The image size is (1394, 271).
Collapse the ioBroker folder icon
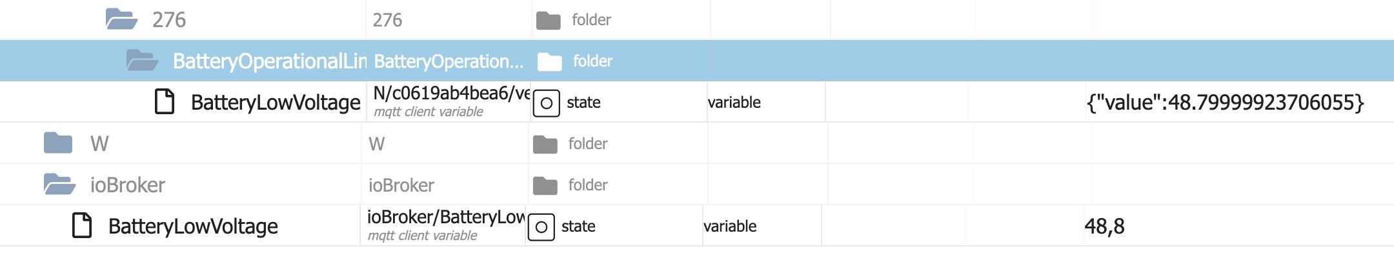[59, 185]
